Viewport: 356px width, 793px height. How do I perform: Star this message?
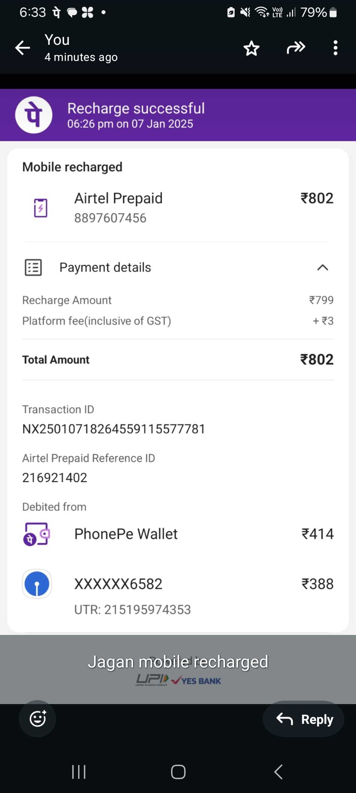point(252,48)
